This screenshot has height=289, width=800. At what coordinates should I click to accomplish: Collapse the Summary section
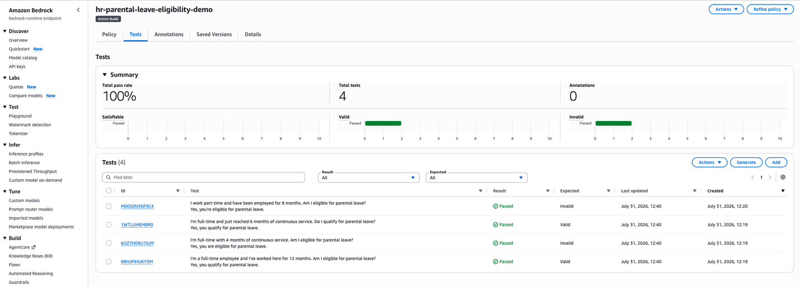(105, 74)
